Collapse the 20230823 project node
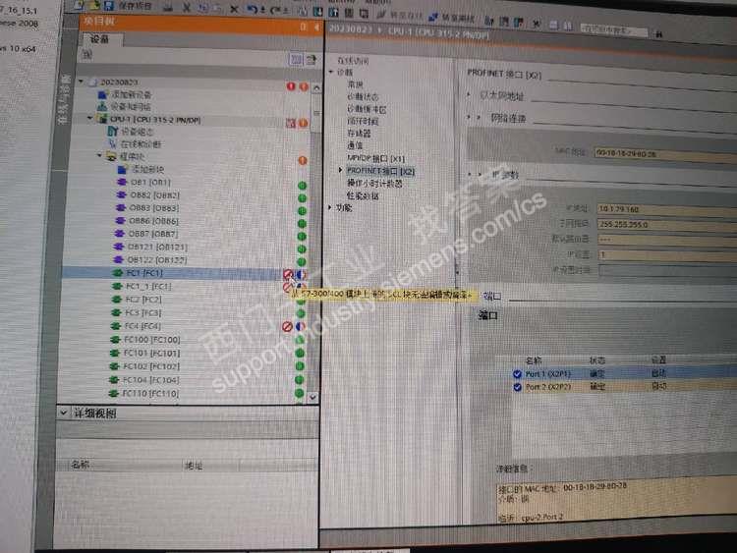Viewport: 737px width, 553px height. click(82, 82)
